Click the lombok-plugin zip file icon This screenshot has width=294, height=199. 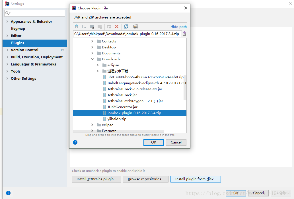[x=104, y=113]
